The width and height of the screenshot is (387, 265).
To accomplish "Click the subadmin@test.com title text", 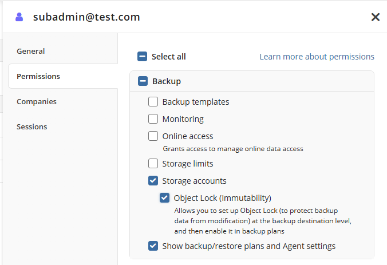I will pyautogui.click(x=86, y=17).
